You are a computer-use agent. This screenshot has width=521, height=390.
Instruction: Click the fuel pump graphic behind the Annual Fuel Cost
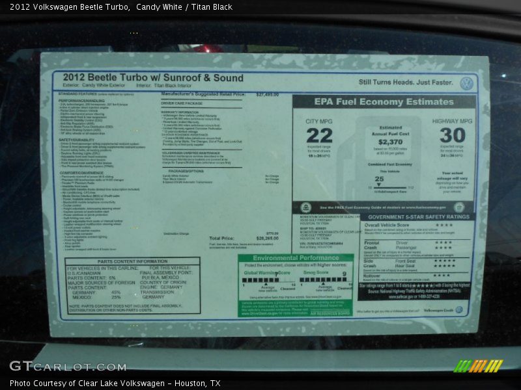click(379, 159)
